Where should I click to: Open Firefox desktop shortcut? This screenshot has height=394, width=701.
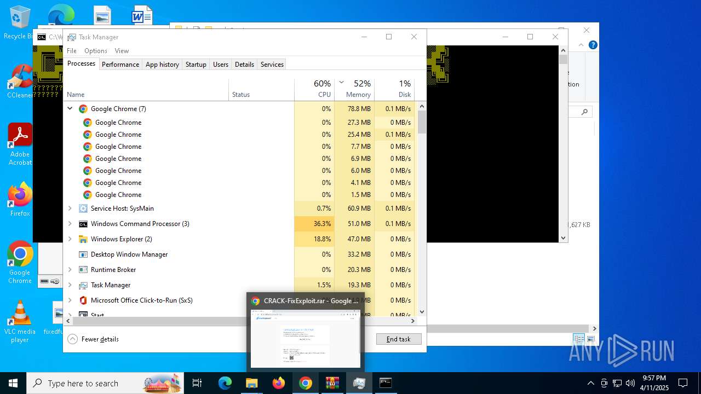[20, 199]
